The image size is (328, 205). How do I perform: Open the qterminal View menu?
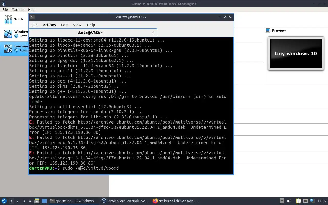point(77,25)
